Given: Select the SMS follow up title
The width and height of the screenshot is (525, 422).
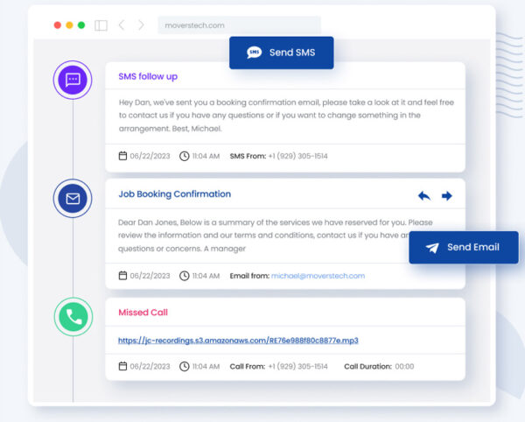Looking at the screenshot, I should [147, 76].
